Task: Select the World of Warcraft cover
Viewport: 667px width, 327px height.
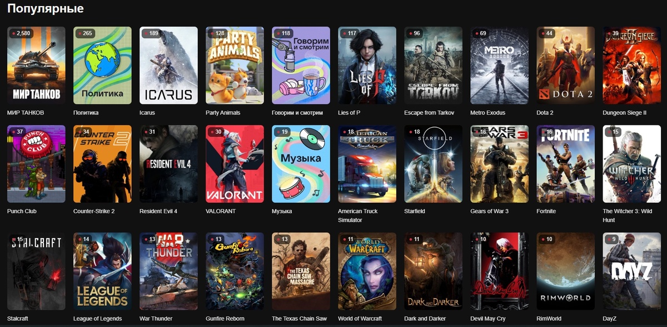Action: 367,271
